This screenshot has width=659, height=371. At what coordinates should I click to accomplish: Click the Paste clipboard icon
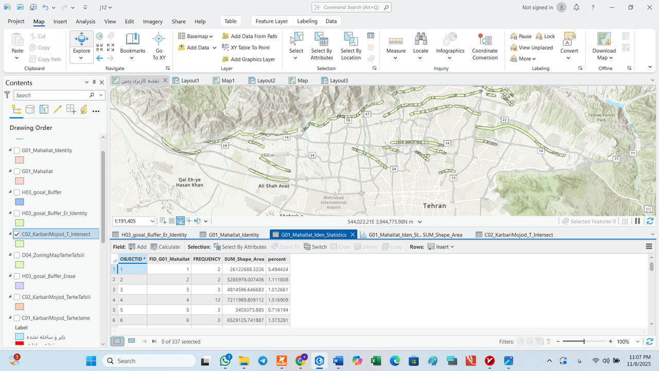[18, 39]
